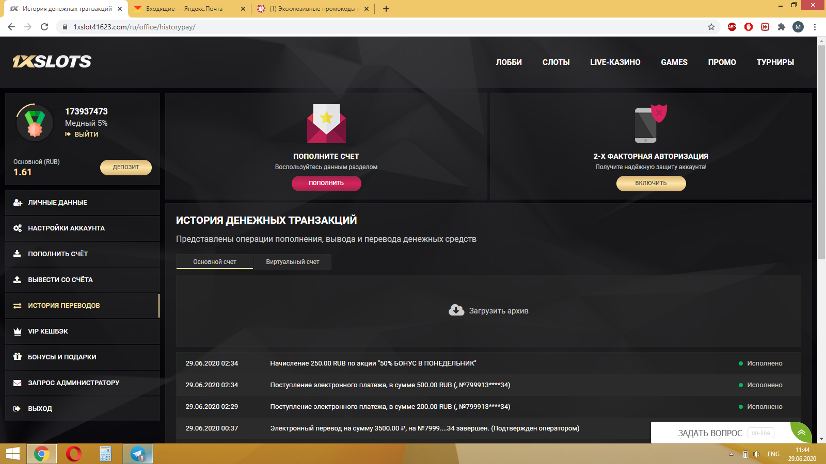This screenshot has height=464, width=826.
Task: Click the scrollbar down arrow
Action: click(x=821, y=439)
